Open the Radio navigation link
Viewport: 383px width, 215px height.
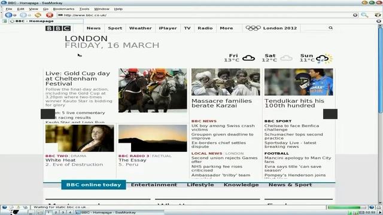click(205, 28)
